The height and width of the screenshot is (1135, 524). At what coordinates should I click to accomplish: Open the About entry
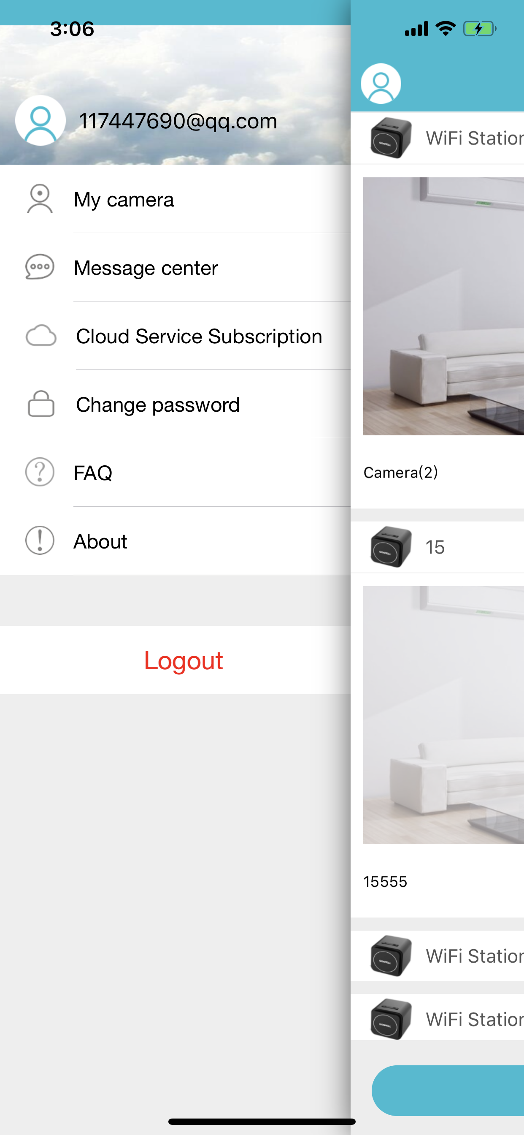(x=175, y=540)
